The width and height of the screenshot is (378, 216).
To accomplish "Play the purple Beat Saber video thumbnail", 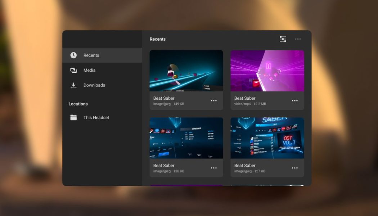I will [267, 71].
